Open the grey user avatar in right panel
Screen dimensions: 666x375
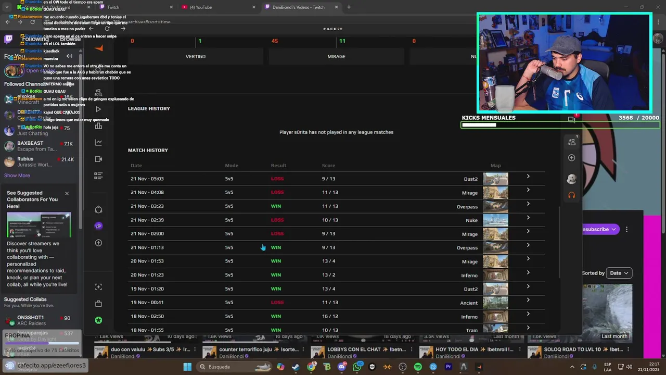[x=572, y=179]
